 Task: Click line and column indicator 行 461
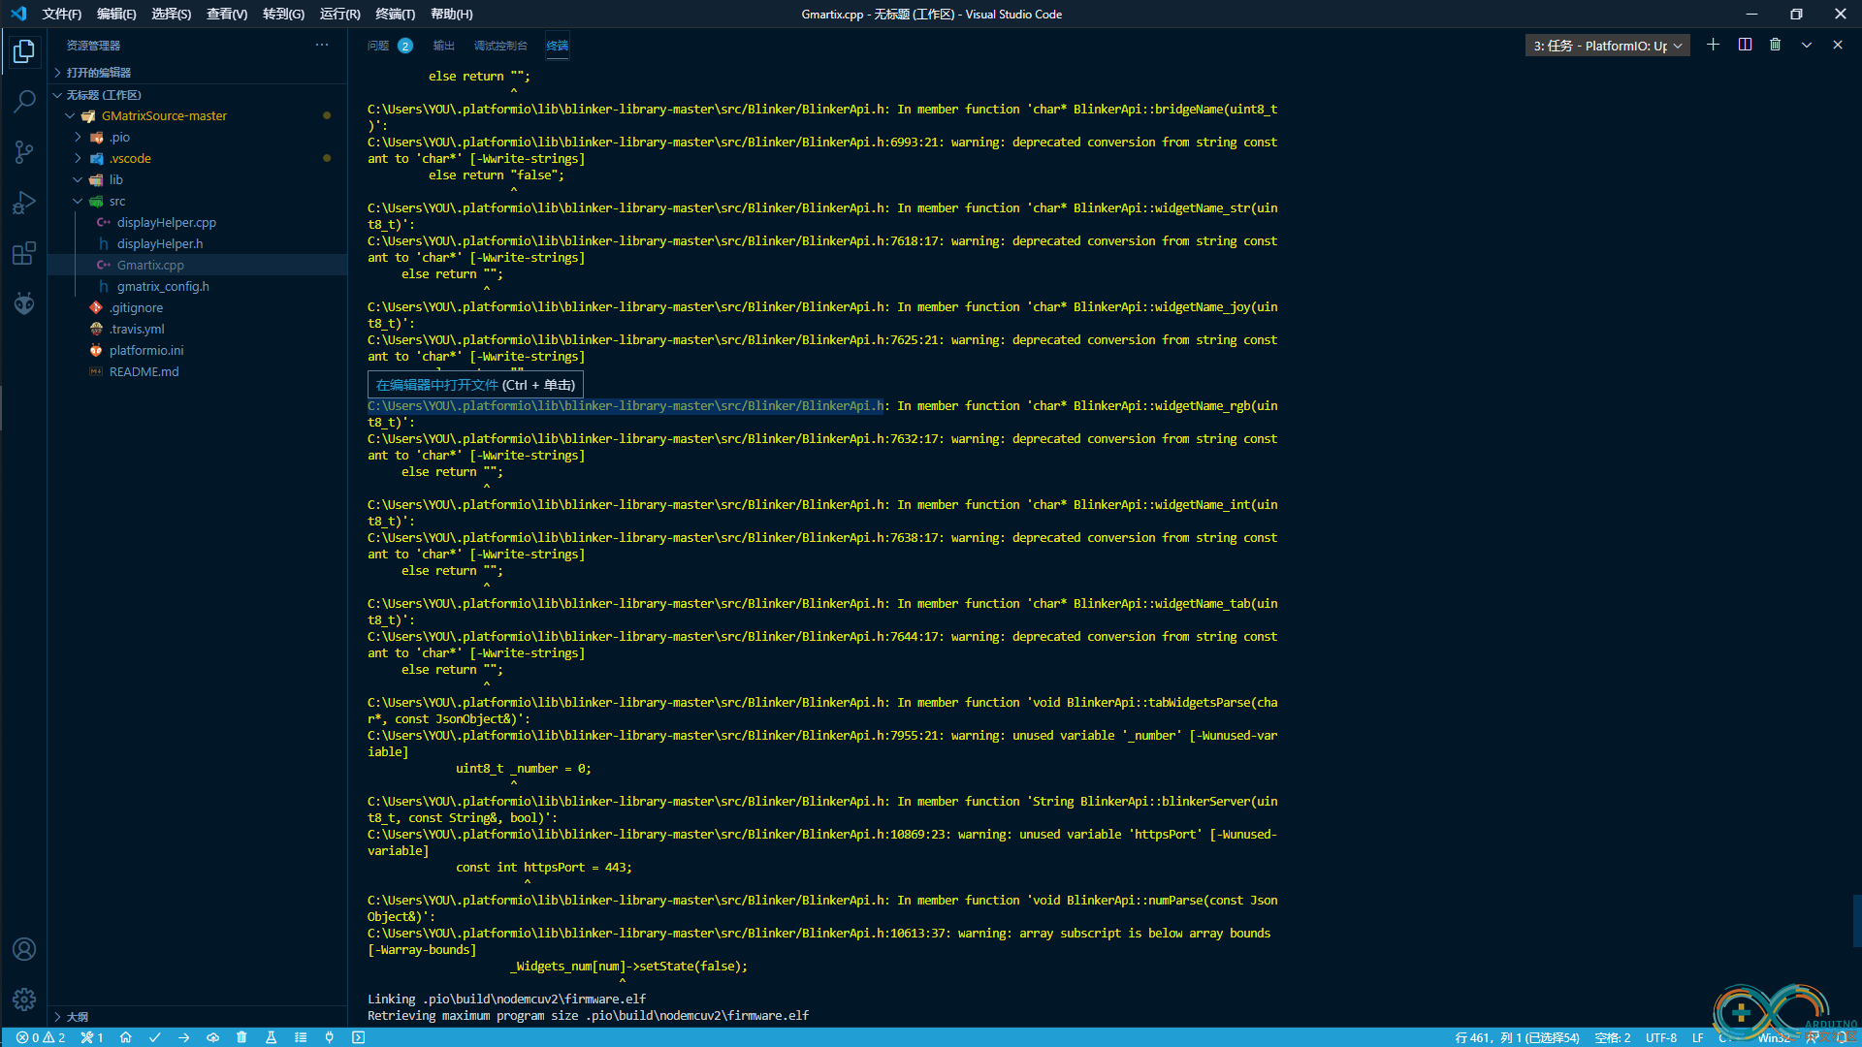1517,1037
